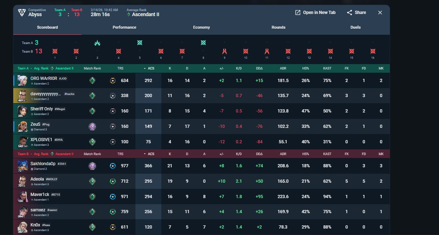Switch to the Rounds tab
Image resolution: width=439 pixels, height=235 pixels.
[278, 27]
